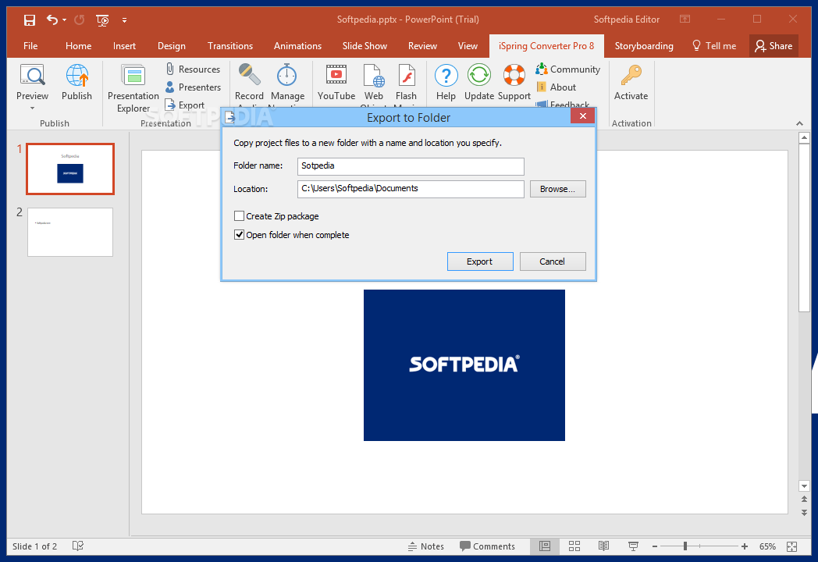818x562 pixels.
Task: Click the Location path field
Action: coord(411,189)
